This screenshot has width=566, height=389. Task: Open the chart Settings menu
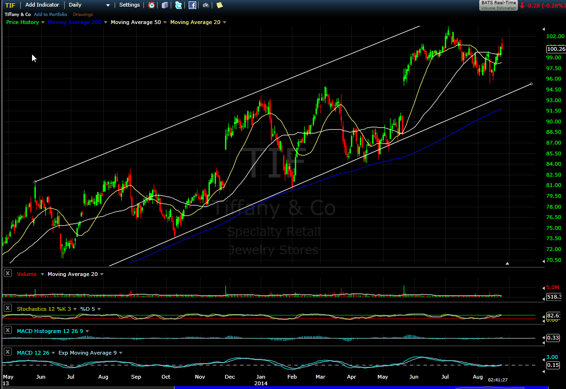[129, 5]
